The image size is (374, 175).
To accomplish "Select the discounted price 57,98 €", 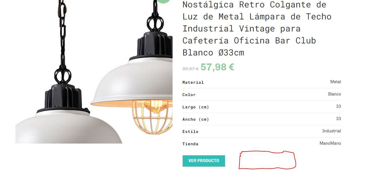I will click(217, 67).
